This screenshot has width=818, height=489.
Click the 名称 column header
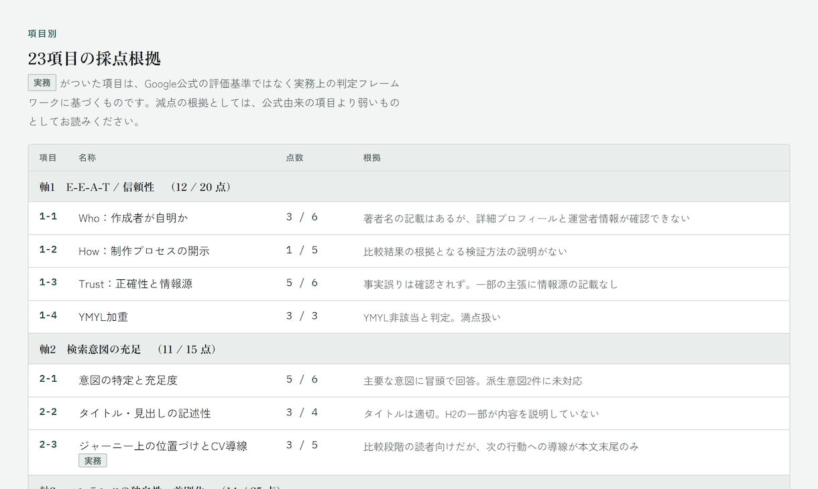coord(87,158)
